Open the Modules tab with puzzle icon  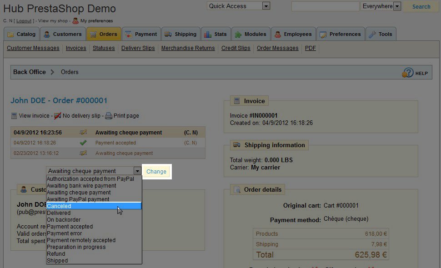[238, 35]
